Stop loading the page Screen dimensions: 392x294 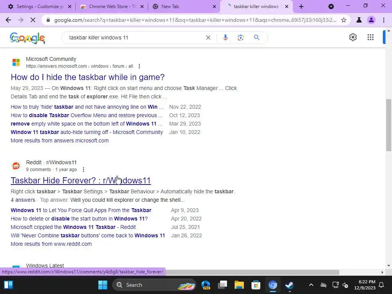coord(33,20)
